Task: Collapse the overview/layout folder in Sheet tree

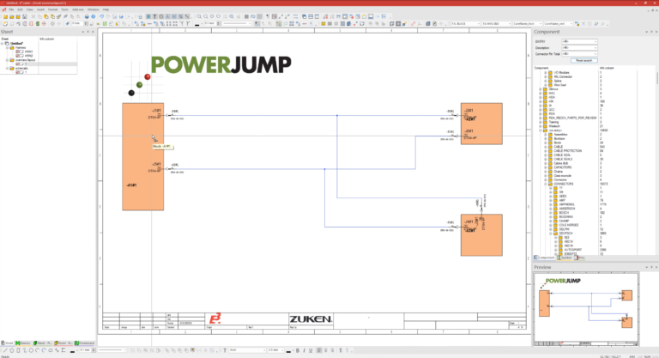Action: click(x=7, y=60)
